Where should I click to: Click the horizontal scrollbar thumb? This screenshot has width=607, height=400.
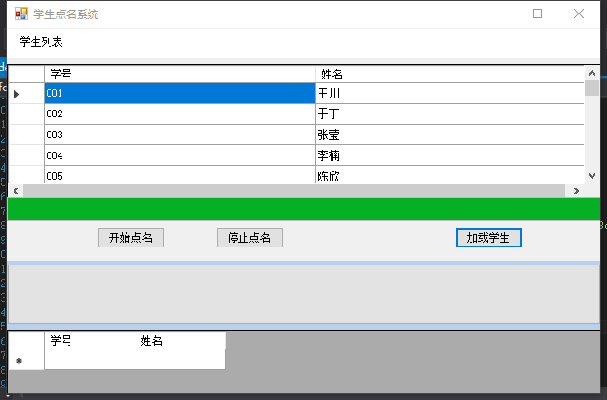[294, 191]
